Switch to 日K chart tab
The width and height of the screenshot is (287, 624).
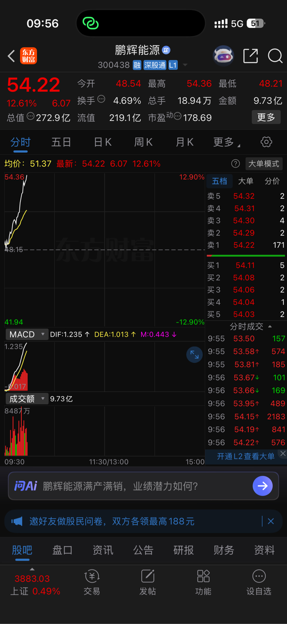pyautogui.click(x=102, y=142)
